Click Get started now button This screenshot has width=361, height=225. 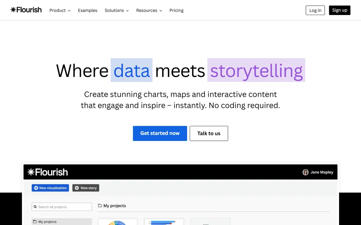tap(160, 133)
